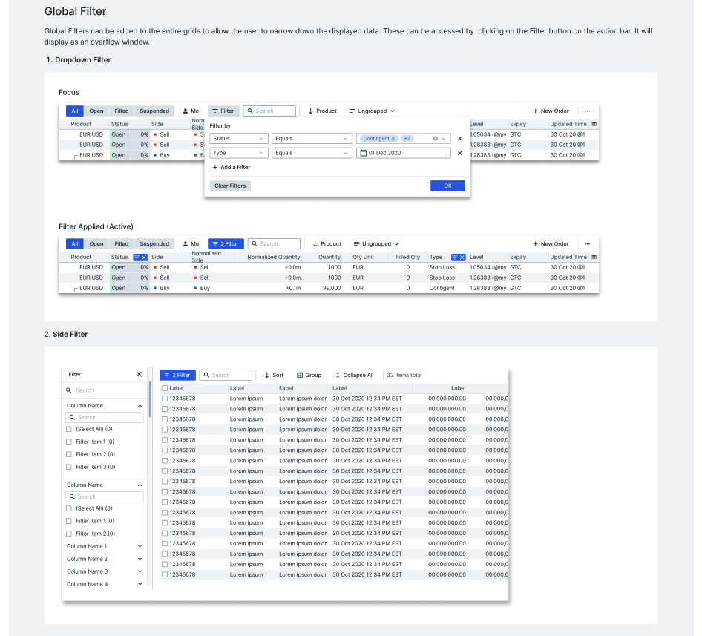Click the tree branch icon beside third EUR USD in Focus
Viewport: 702px width, 636px height.
point(76,156)
